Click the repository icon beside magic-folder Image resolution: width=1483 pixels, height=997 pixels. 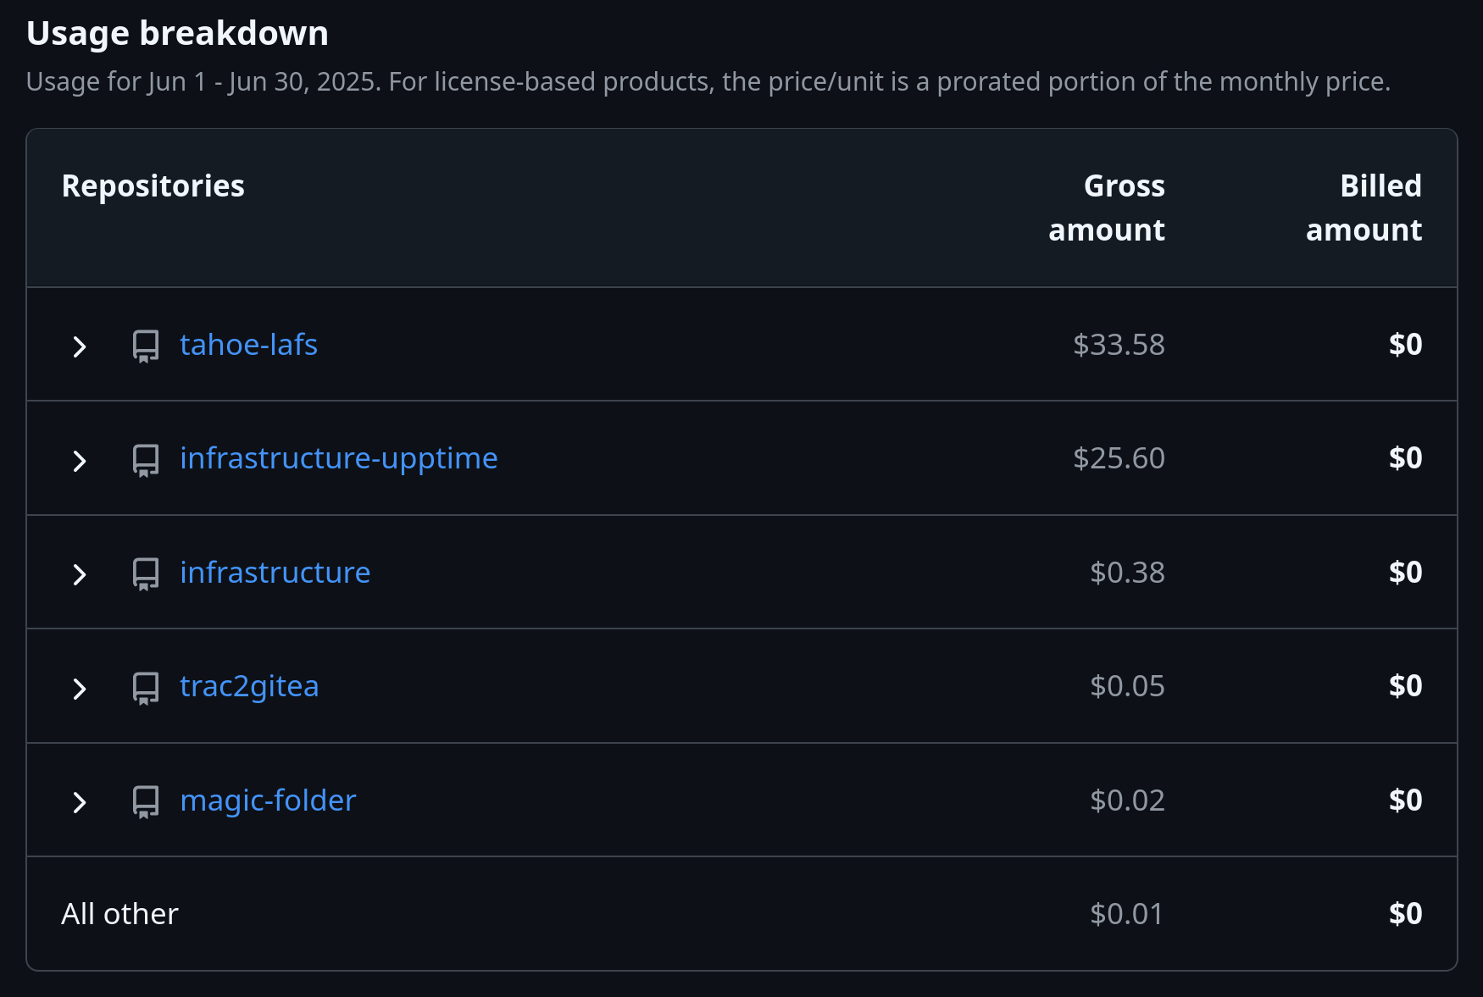146,801
